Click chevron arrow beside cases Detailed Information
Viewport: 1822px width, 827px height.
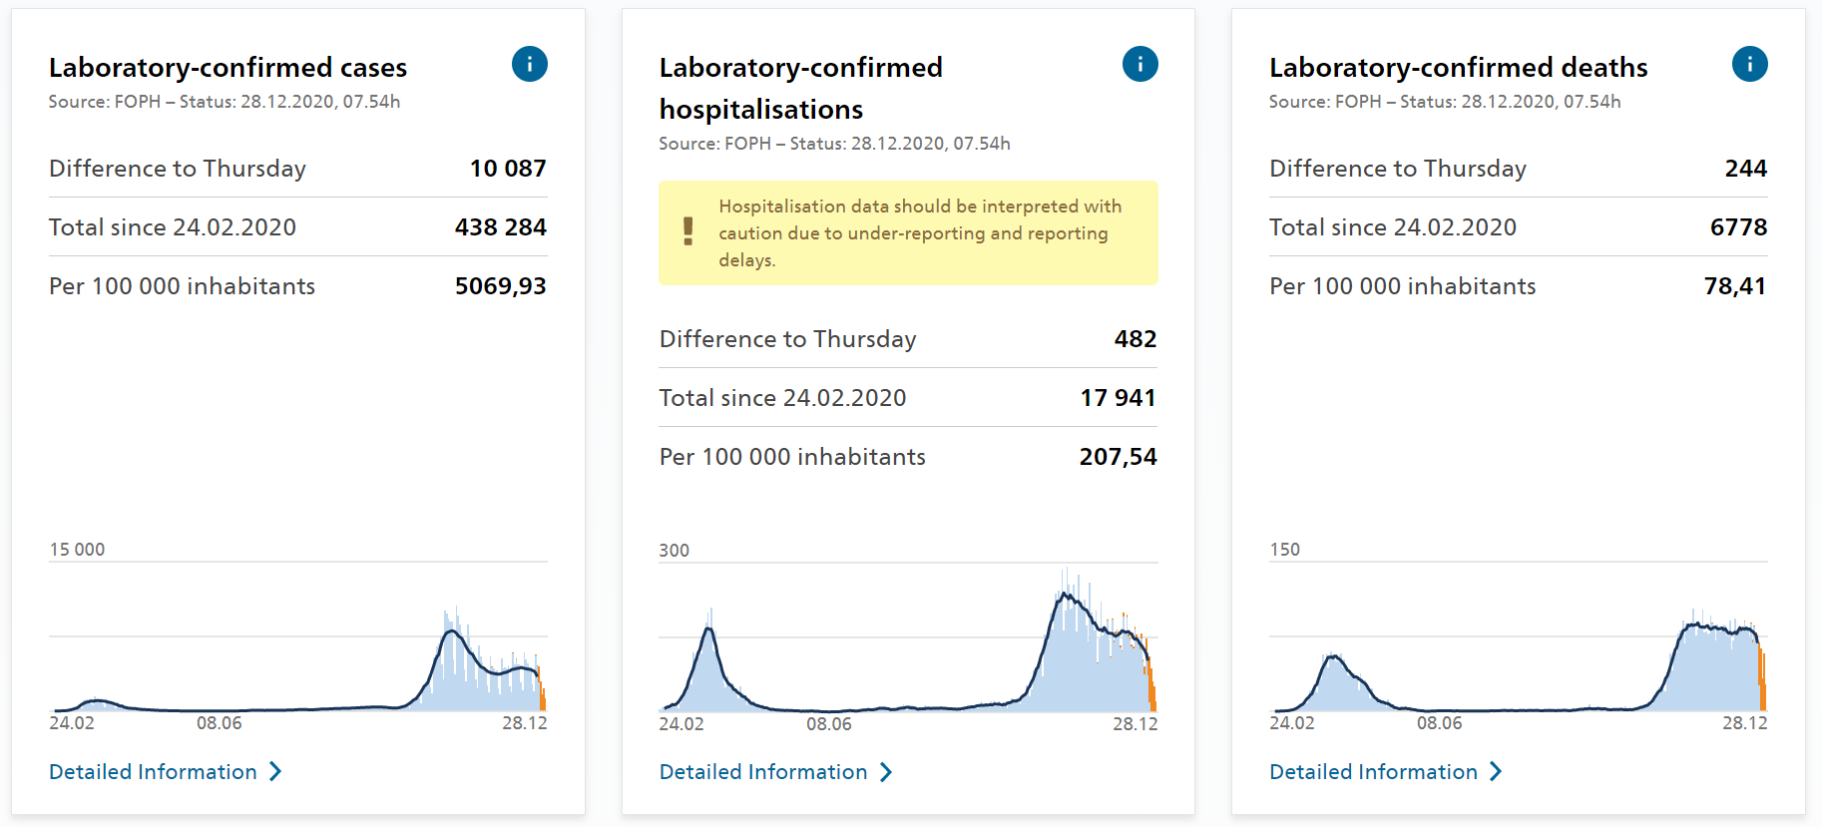275,772
